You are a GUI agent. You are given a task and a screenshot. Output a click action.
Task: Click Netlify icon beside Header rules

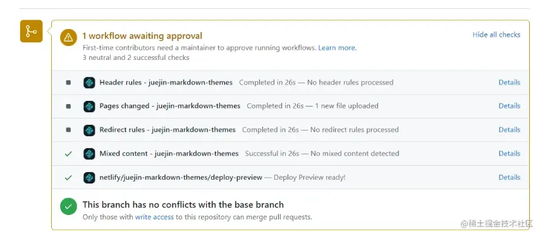89,83
